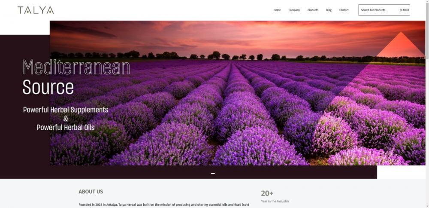Open the Products menu item
Viewport: 429px width, 208px height.
tap(313, 10)
